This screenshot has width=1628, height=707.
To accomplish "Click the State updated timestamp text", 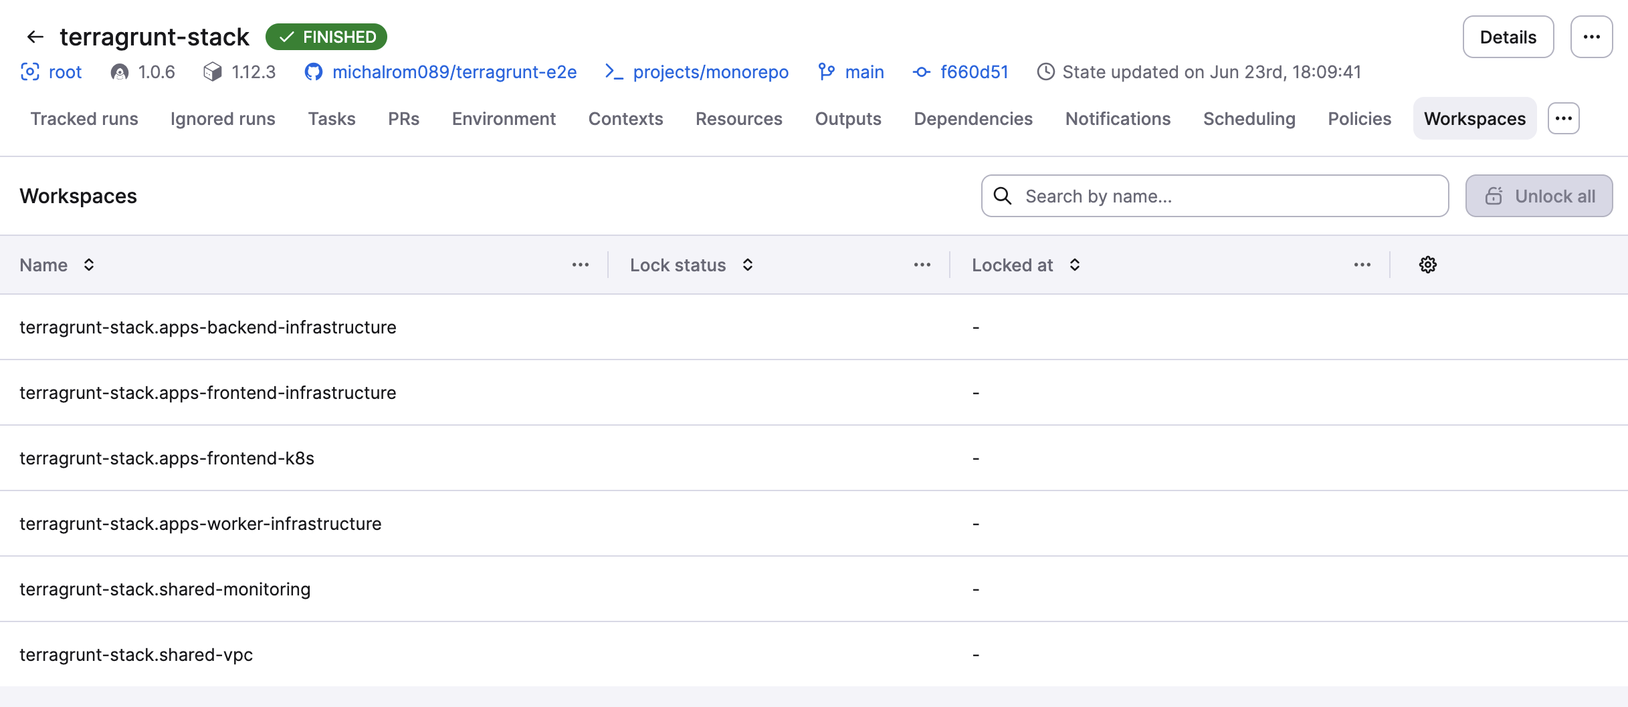I will [x=1211, y=72].
